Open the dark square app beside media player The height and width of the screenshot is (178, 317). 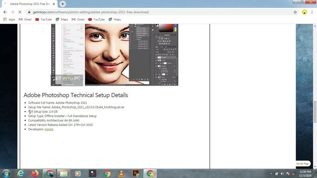[93, 174]
